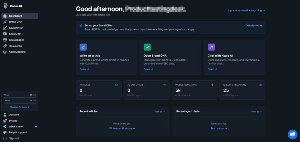The image size is (300, 142).
Task: Click the Good afternoon greeting heading
Action: 100,9
